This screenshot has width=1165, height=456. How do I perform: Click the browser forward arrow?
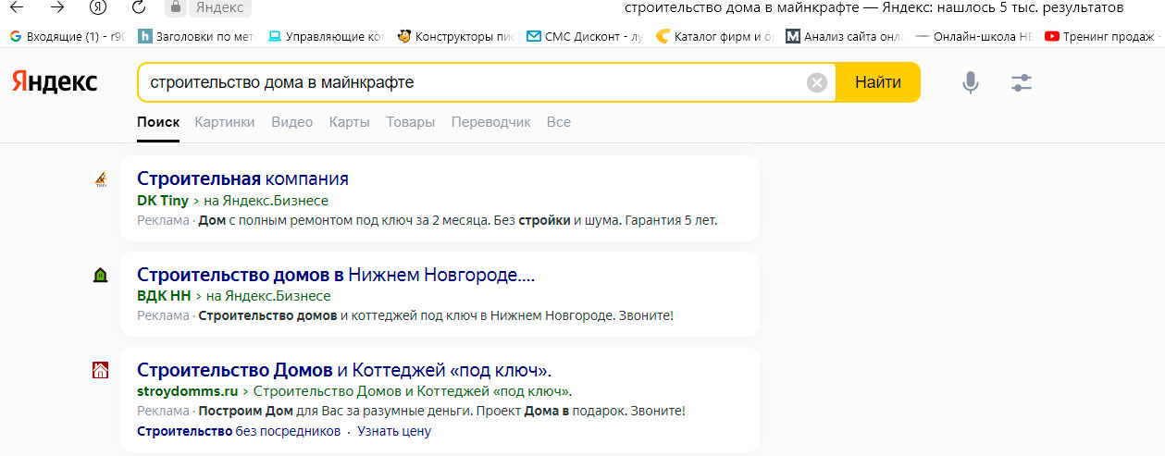(x=57, y=7)
